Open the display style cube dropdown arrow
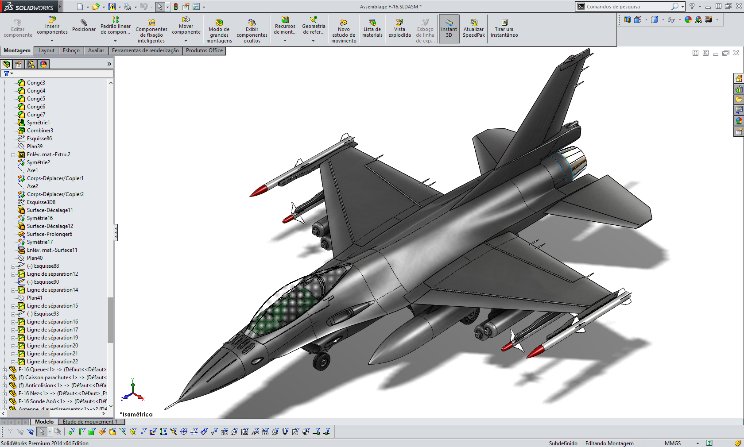This screenshot has height=447, width=744. (x=663, y=19)
